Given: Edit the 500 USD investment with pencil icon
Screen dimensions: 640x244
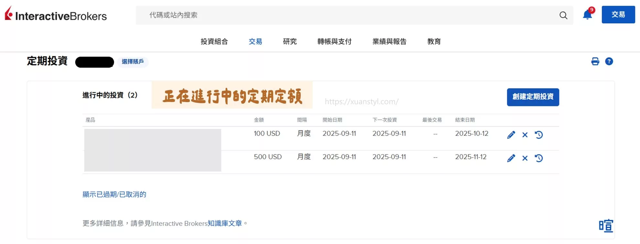Looking at the screenshot, I should tap(511, 158).
